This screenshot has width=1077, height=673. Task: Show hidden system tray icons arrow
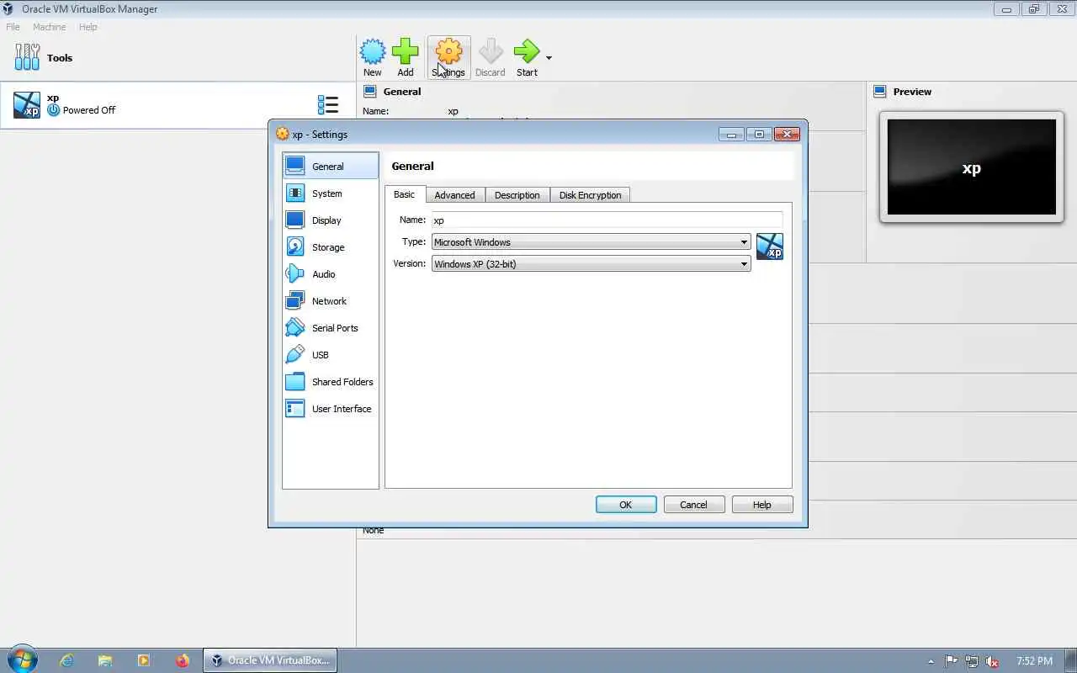click(x=931, y=661)
